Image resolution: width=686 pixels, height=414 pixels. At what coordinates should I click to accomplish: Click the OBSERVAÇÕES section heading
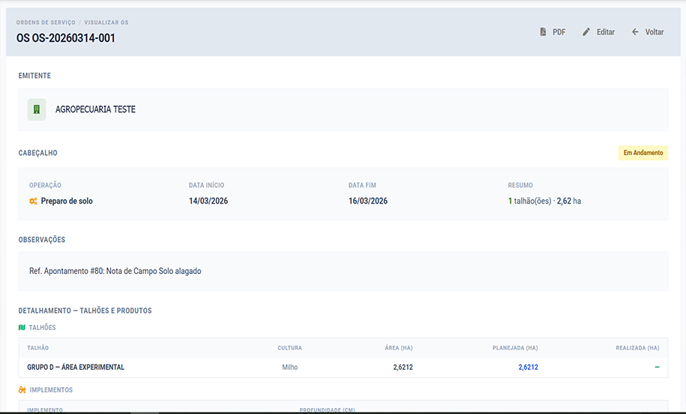(41, 240)
